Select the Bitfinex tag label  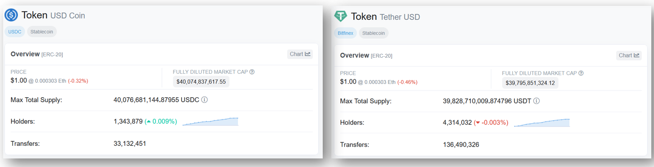tap(345, 33)
